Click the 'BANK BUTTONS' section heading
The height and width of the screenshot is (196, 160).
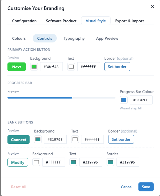coord(20,122)
